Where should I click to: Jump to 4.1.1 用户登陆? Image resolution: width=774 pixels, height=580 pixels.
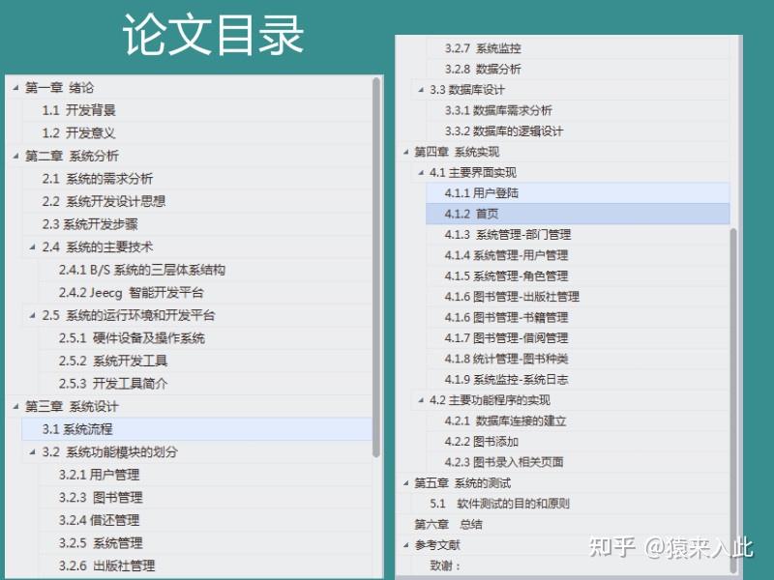coord(578,192)
